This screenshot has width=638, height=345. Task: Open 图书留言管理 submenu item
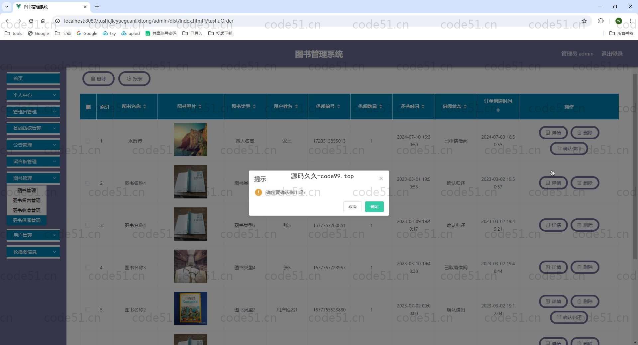point(27,200)
